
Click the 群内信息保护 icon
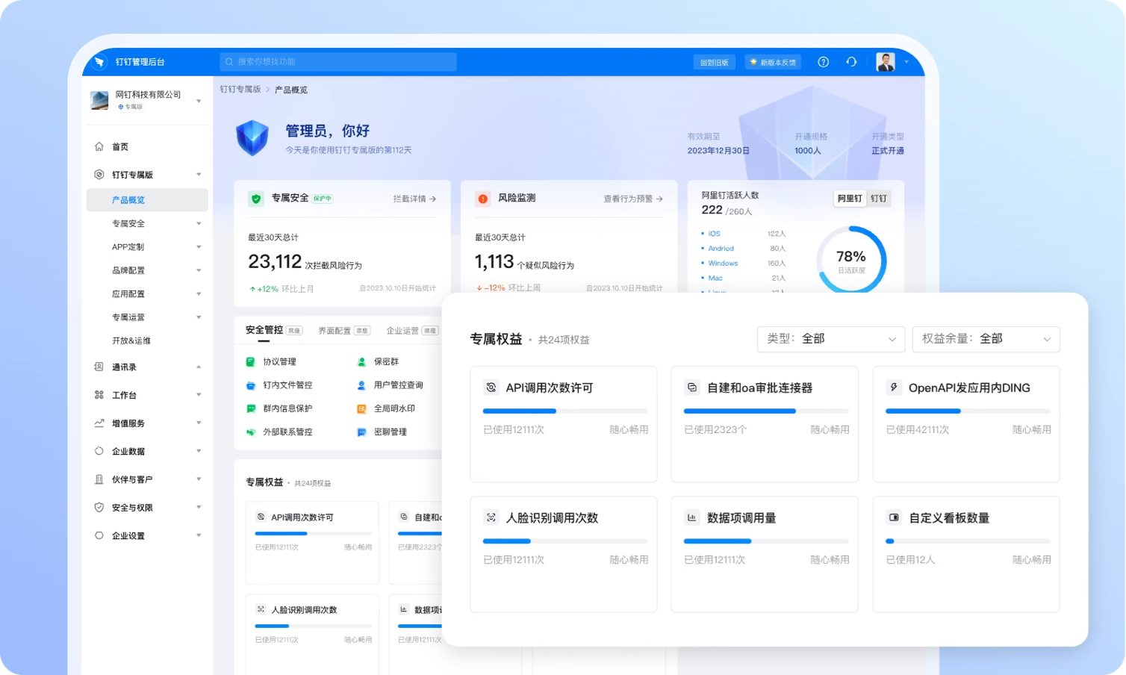251,408
